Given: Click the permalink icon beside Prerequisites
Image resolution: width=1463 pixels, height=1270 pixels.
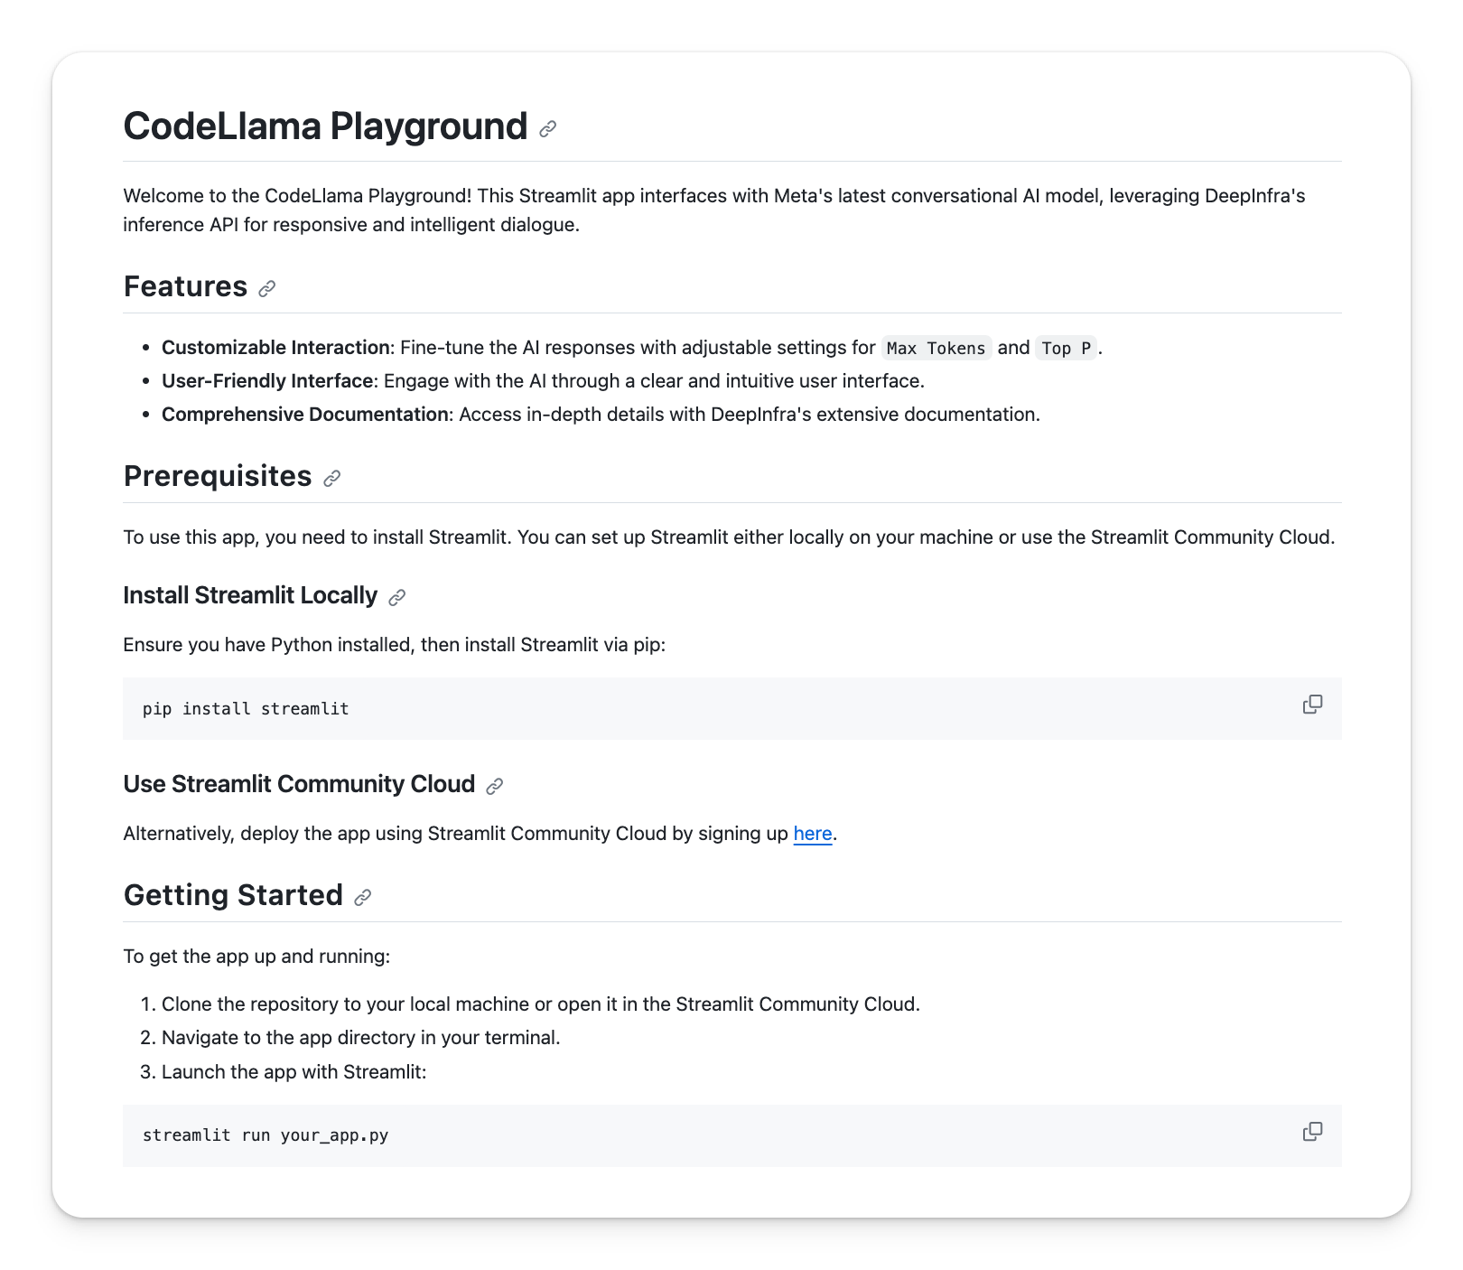Looking at the screenshot, I should point(331,479).
